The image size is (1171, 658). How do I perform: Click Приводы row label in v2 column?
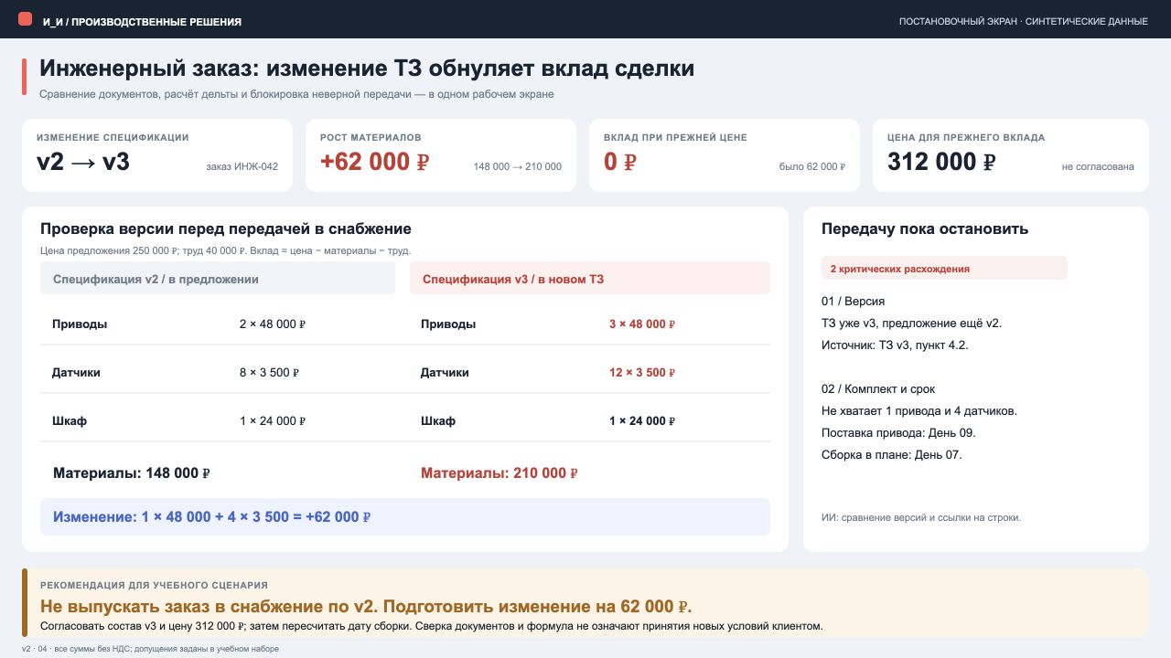(80, 324)
